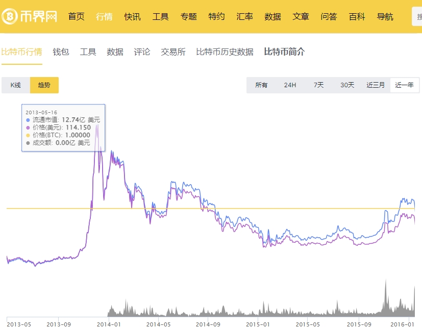Navigate to 百科 in top bar
Viewport: 422px width, 328px height.
[x=357, y=16]
